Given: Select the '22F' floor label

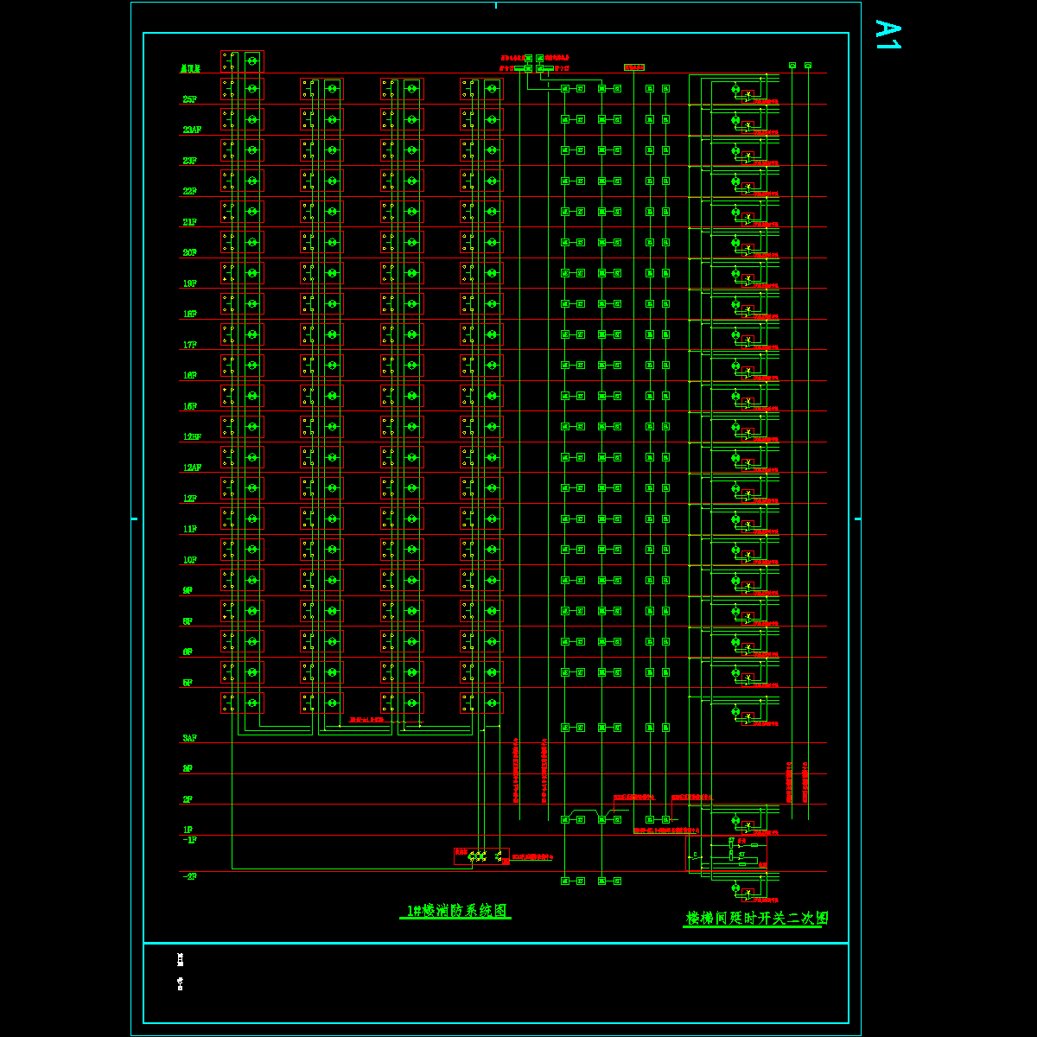Looking at the screenshot, I should [x=189, y=191].
